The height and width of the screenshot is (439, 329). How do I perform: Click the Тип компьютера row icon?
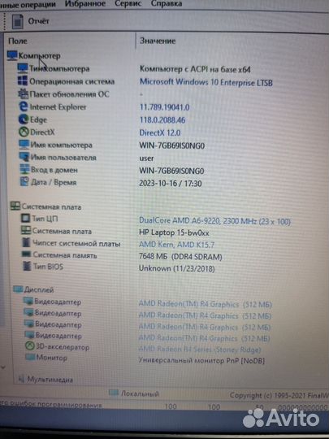(23, 68)
